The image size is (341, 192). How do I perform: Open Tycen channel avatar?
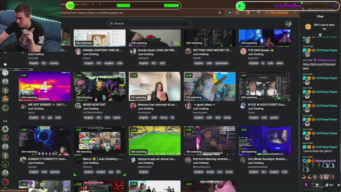pos(243,106)
